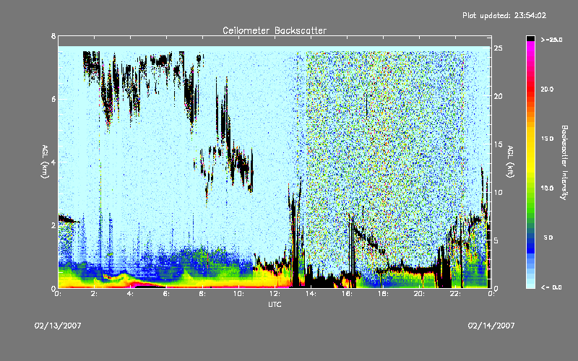Click the 15 tick on the kft axis

498,144
